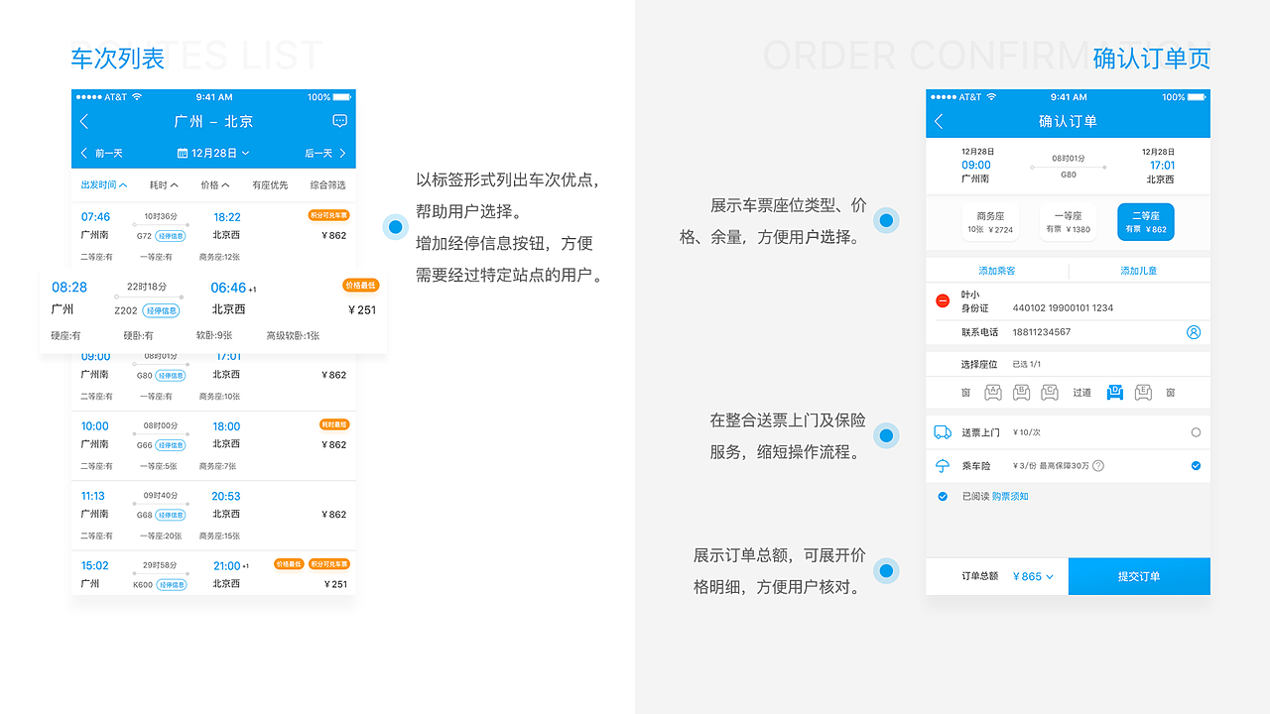Click calendar icon beside 12月28日
Screen dimensions: 1270x714
tap(184, 153)
